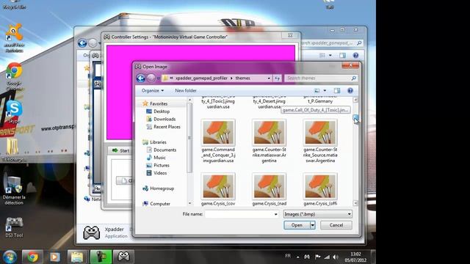
Task: Go back in background Explorer window
Action: point(82,43)
